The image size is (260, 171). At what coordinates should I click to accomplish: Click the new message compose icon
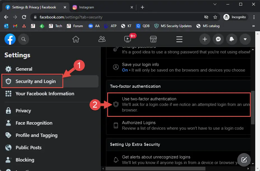[x=244, y=160]
